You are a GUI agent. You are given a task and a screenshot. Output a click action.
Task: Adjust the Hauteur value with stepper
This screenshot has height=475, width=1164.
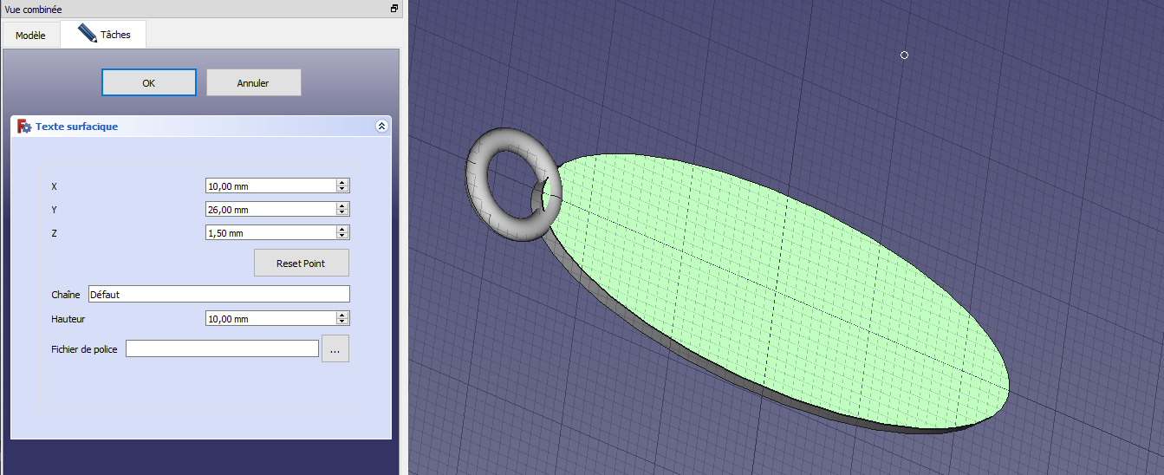[x=342, y=318]
